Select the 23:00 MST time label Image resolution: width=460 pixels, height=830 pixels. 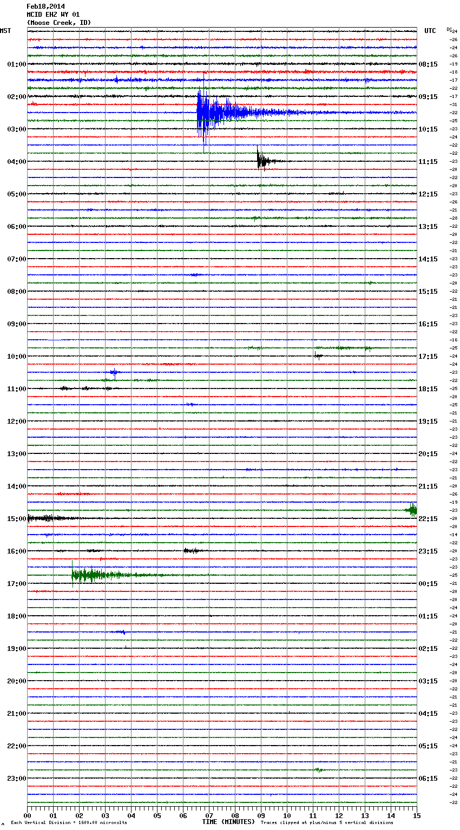click(17, 779)
